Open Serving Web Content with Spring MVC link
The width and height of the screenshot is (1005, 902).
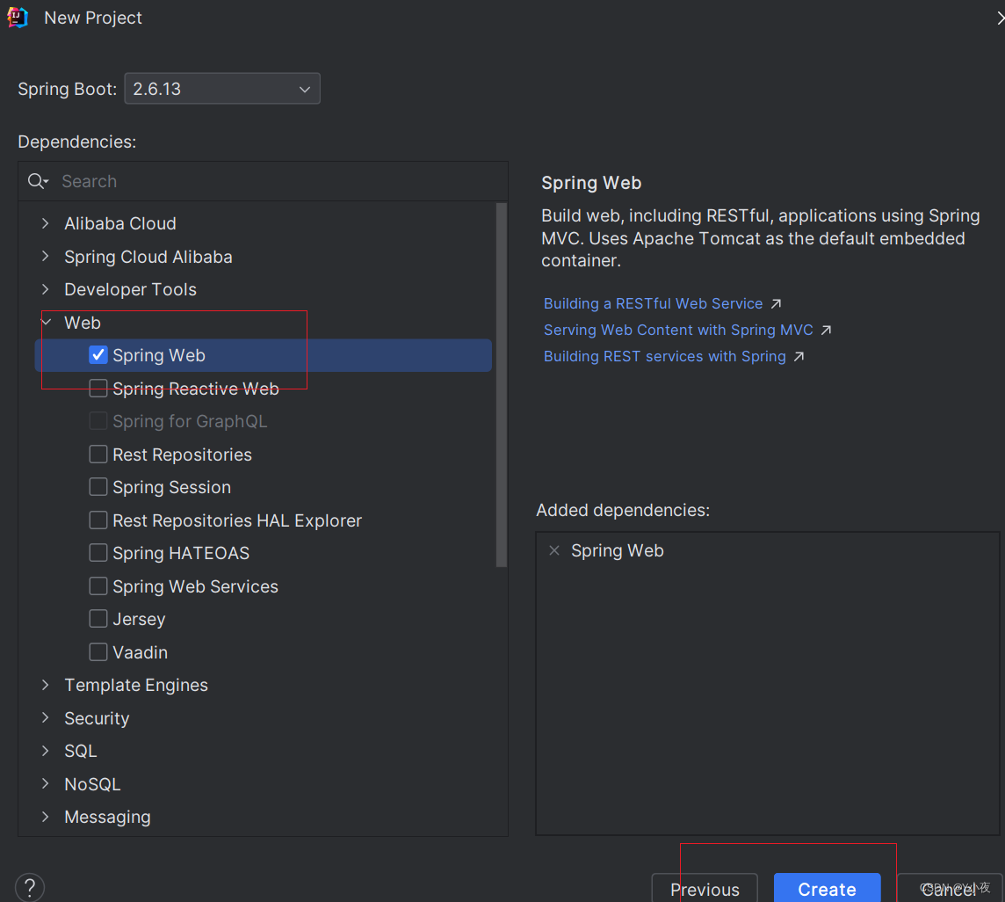pyautogui.click(x=678, y=330)
